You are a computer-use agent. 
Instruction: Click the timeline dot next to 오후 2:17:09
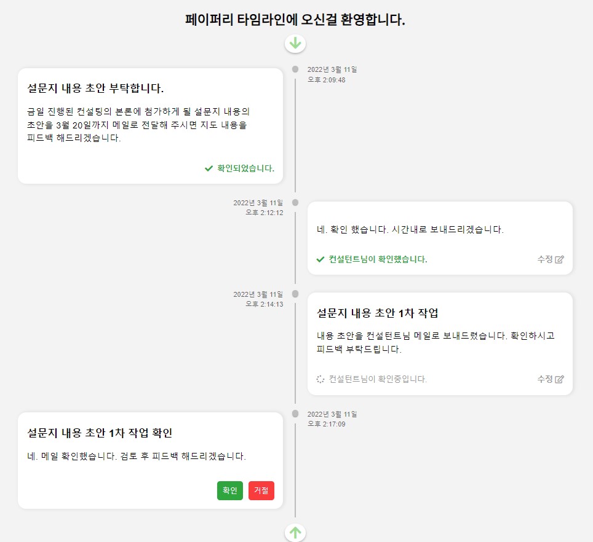[295, 413]
